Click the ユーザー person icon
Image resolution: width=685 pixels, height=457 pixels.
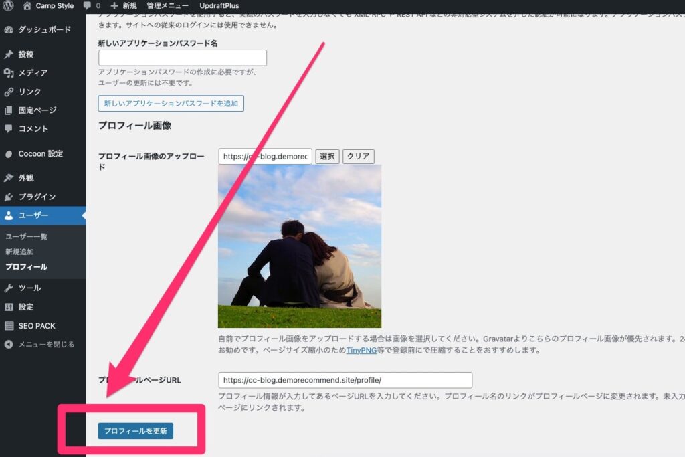tap(9, 216)
